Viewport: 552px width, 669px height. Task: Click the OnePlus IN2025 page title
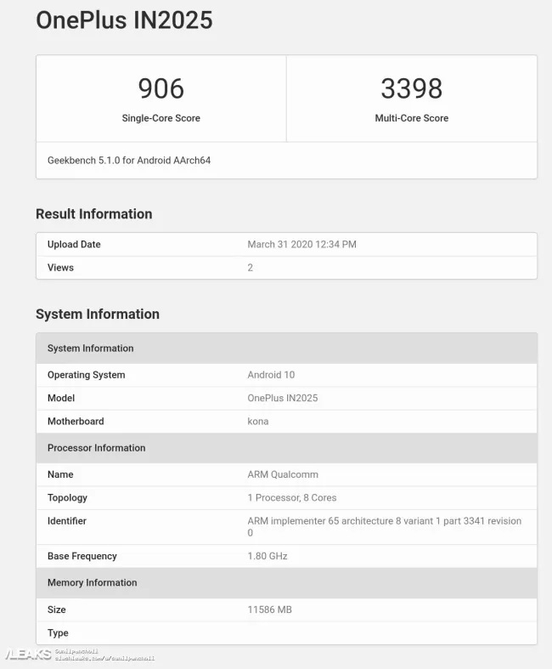[124, 20]
